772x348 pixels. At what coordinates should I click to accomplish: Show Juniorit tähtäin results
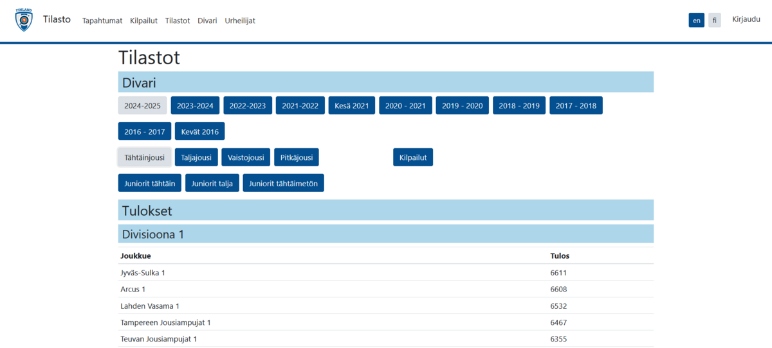point(150,183)
